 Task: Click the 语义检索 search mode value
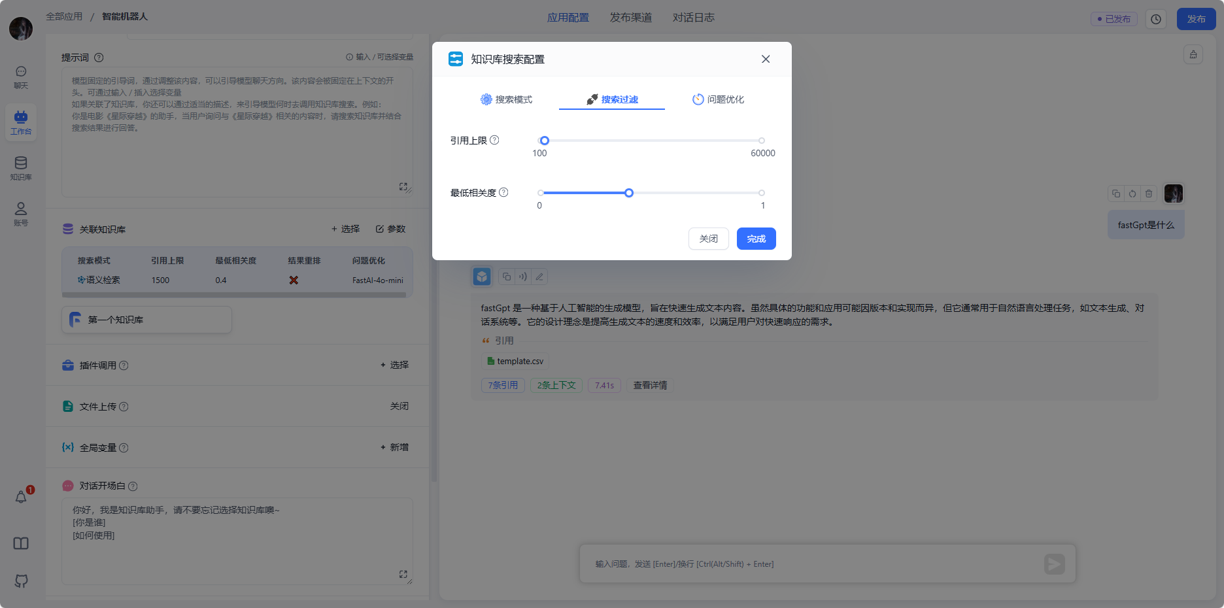[99, 280]
